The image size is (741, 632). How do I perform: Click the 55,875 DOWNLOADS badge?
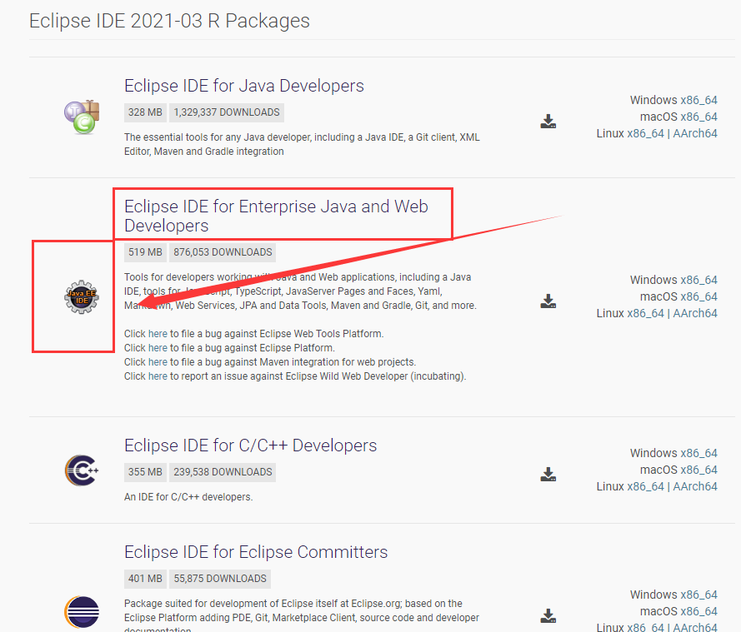tap(220, 579)
